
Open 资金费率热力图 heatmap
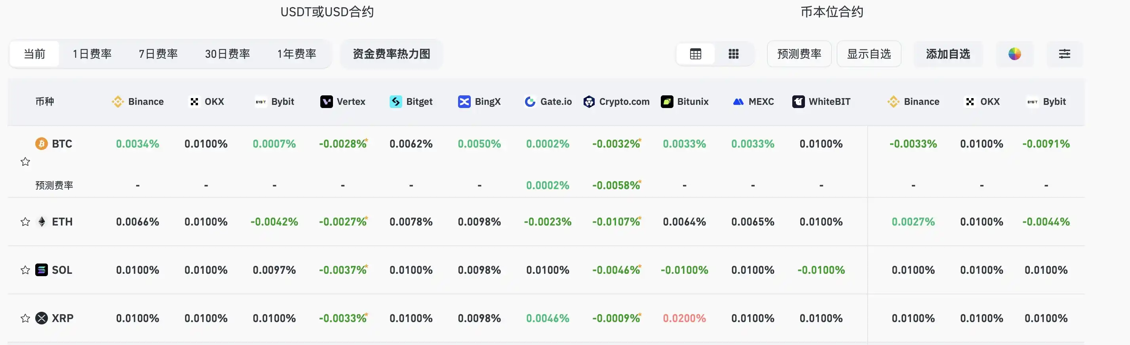391,54
